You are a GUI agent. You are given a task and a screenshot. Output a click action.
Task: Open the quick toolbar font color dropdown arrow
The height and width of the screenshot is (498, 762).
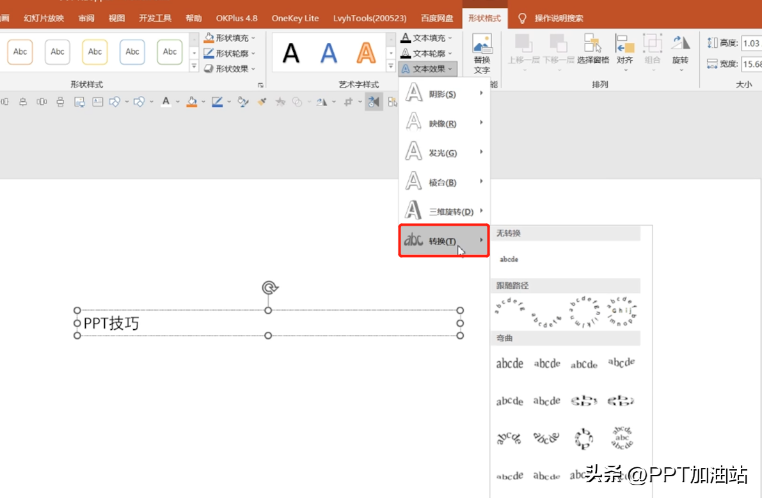[177, 102]
